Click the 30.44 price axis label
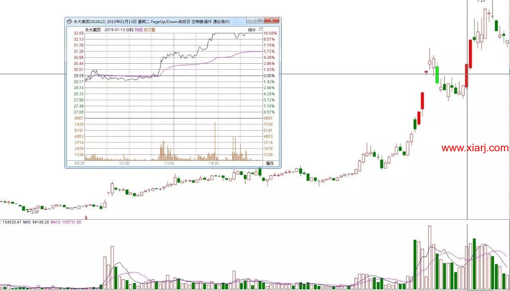This screenshot has height=291, width=510. tap(78, 64)
